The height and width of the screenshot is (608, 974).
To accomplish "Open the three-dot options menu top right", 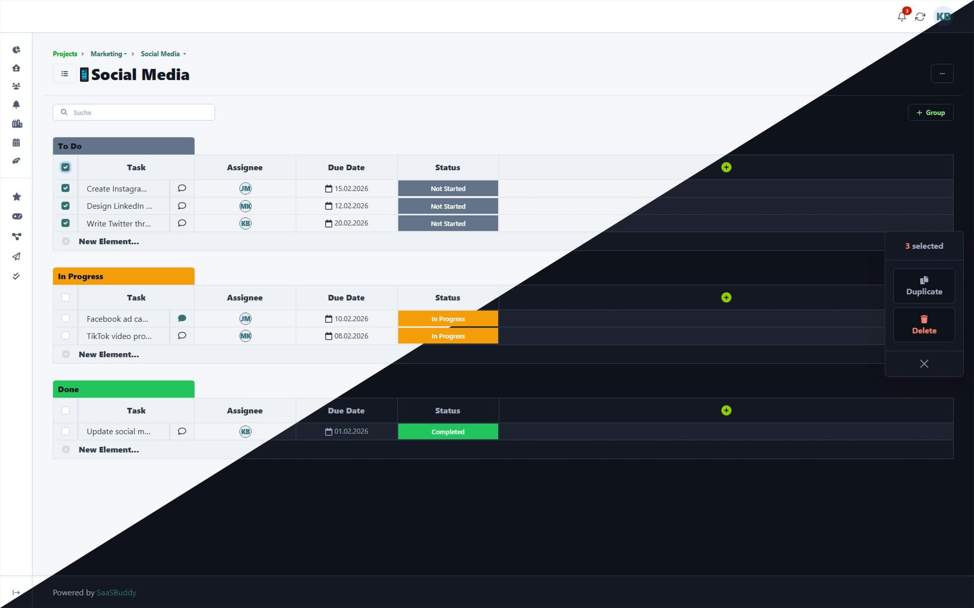I will pyautogui.click(x=942, y=73).
